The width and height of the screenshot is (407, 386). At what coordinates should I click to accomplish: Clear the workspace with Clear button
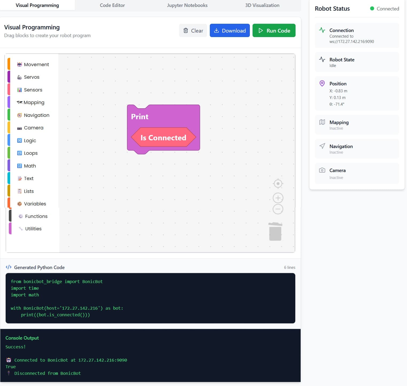[193, 31]
